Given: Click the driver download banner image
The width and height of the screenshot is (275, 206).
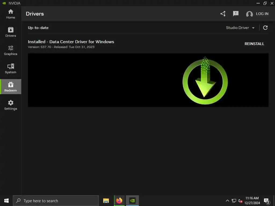Looking at the screenshot, I should [148, 80].
